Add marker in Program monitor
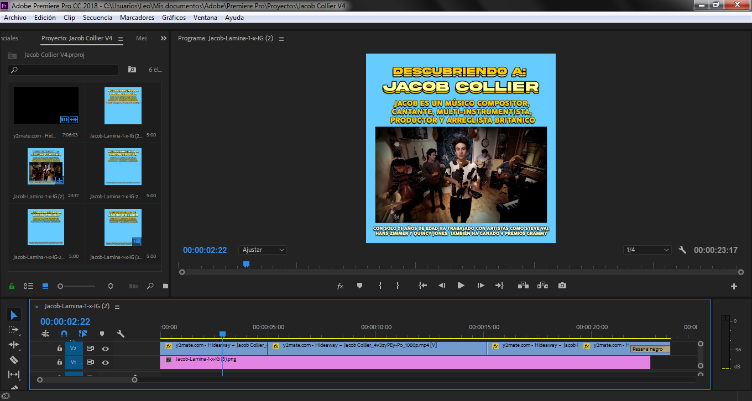 point(359,286)
